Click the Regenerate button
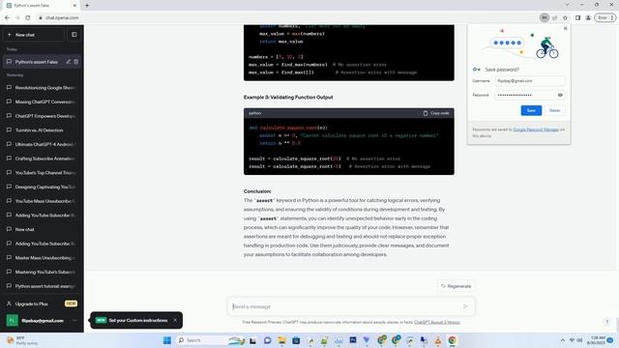 click(x=457, y=286)
